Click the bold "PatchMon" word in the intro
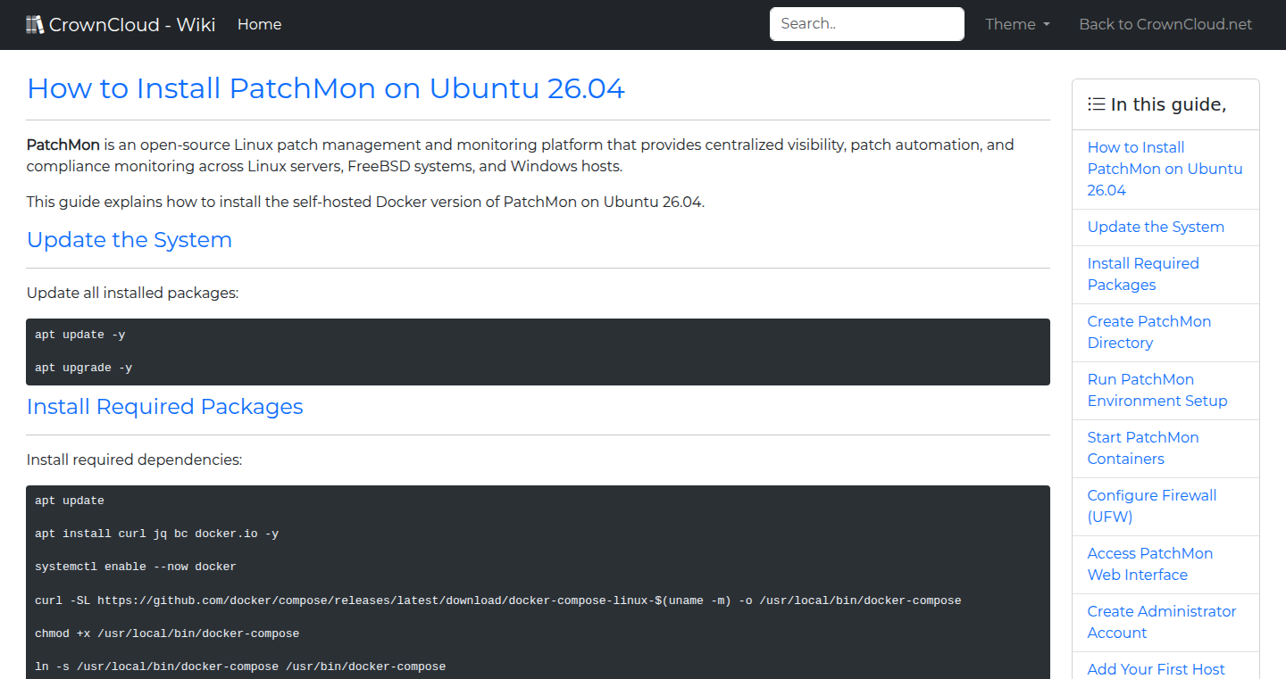The image size is (1286, 679). pyautogui.click(x=63, y=145)
